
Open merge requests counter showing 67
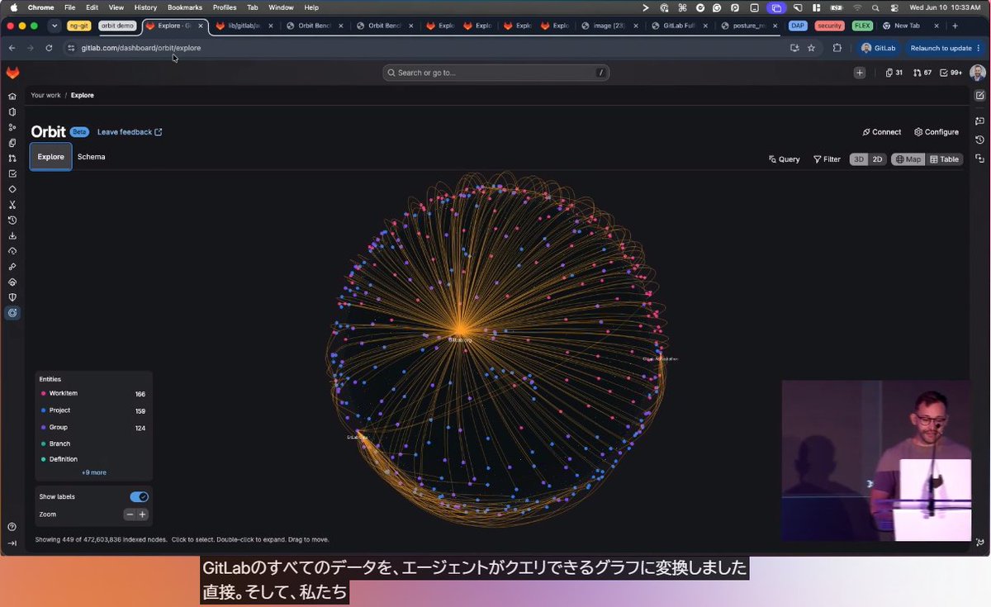[922, 73]
